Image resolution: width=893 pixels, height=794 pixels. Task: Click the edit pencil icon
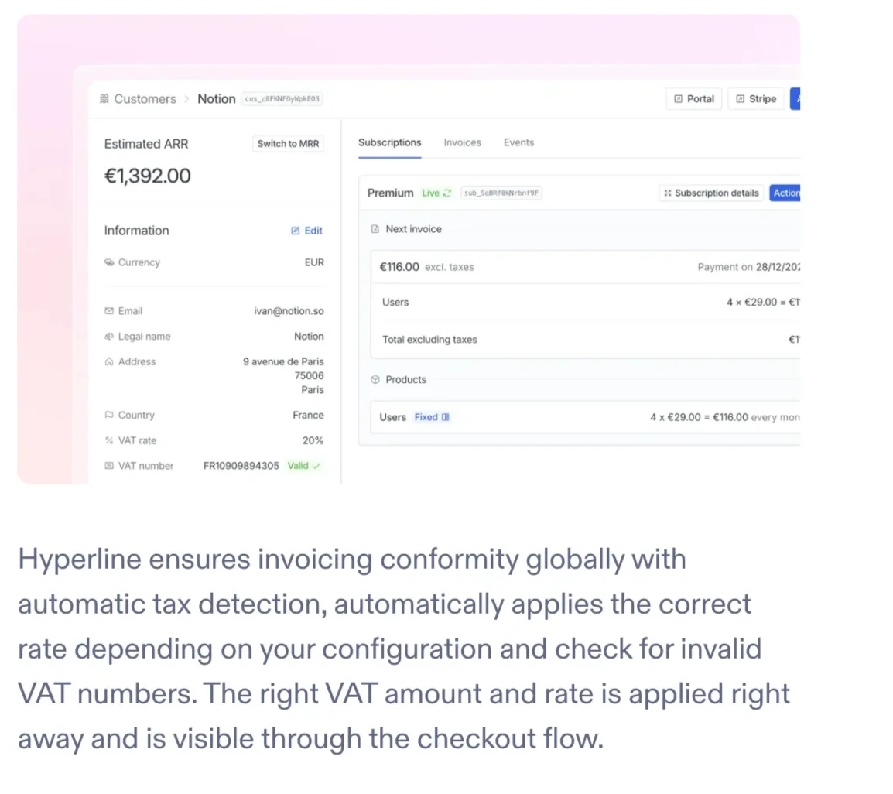pos(295,231)
